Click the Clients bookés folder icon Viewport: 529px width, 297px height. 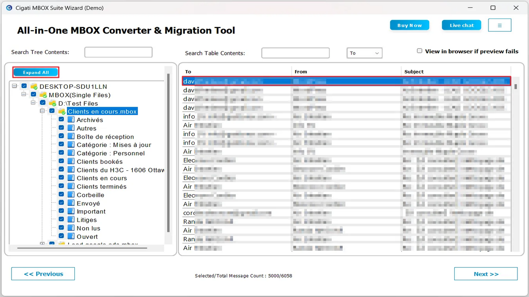(71, 161)
